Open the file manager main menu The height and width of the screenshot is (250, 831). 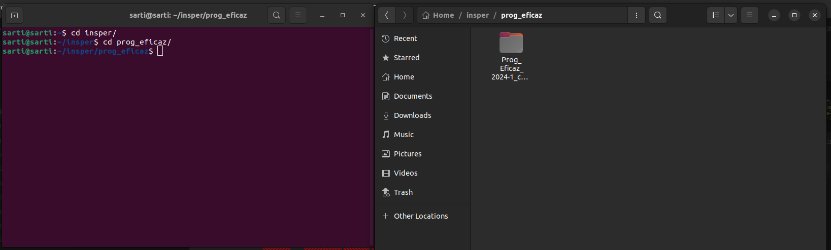pyautogui.click(x=750, y=15)
